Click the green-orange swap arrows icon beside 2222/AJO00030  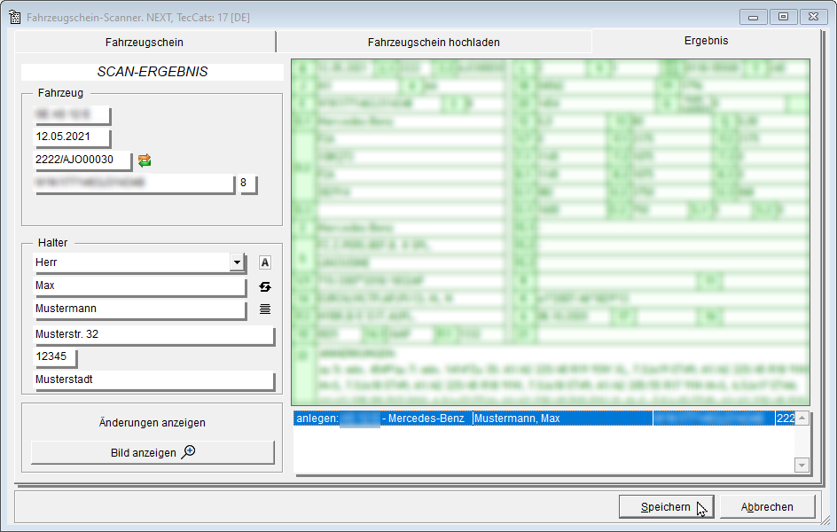point(145,160)
